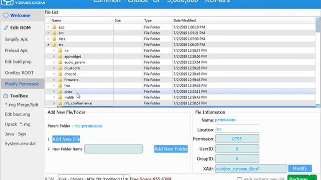Expand the firmware folder
The width and height of the screenshot is (321, 180).
(54, 80)
